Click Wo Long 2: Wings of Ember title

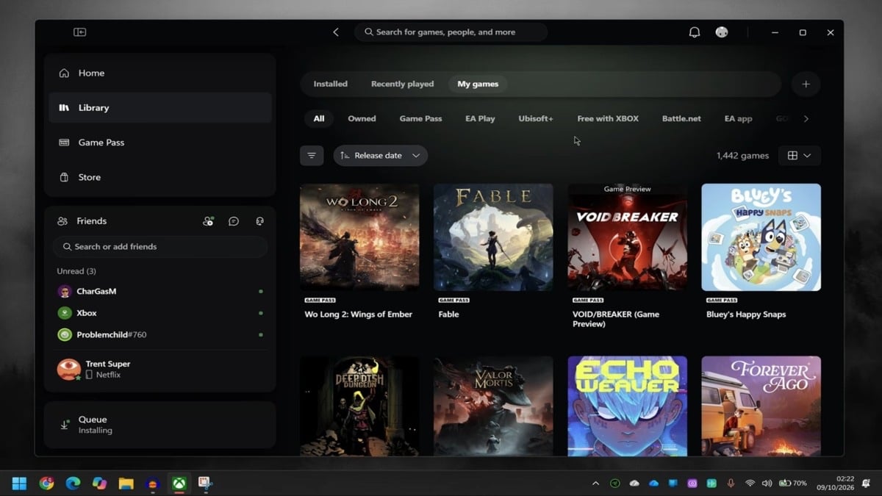tap(359, 315)
